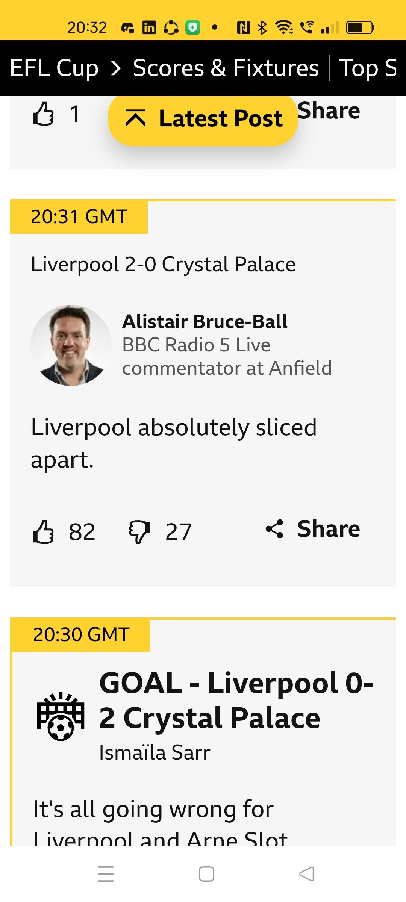The width and height of the screenshot is (406, 902).
Task: Jump to the Latest Post
Action: (220, 119)
